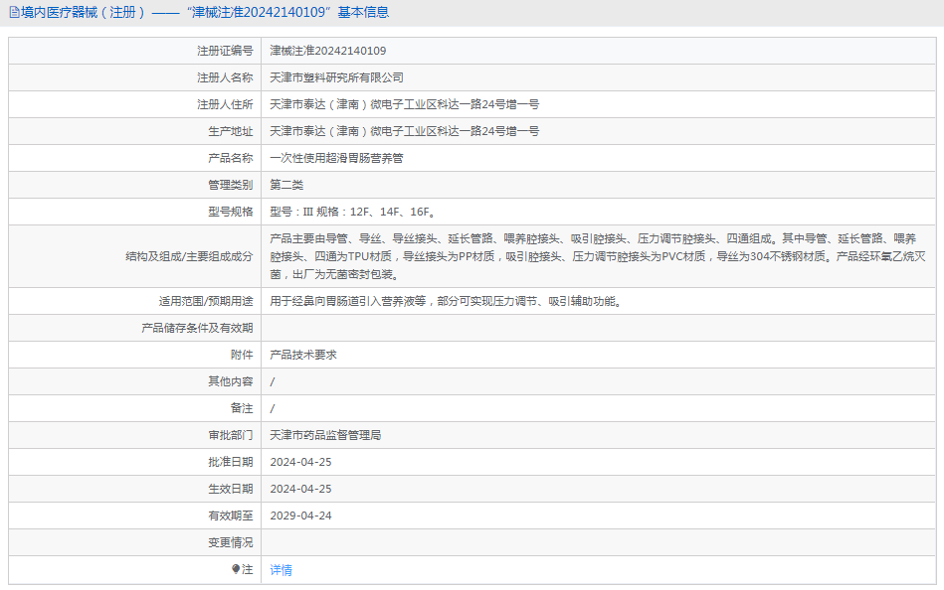Click 产品技术要求 attachment value
Screen dimensions: 944x590
click(x=303, y=355)
